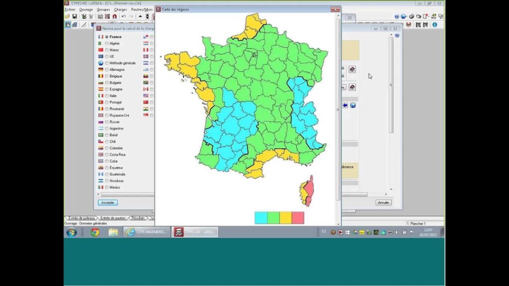Click the red magnet snap icon
Viewport: 509px width, 286px height.
click(x=114, y=16)
